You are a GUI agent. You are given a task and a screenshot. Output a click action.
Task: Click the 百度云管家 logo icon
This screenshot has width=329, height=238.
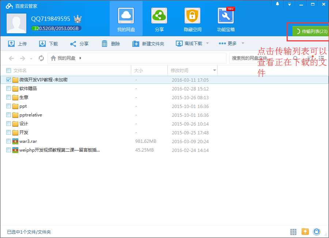pyautogui.click(x=9, y=6)
